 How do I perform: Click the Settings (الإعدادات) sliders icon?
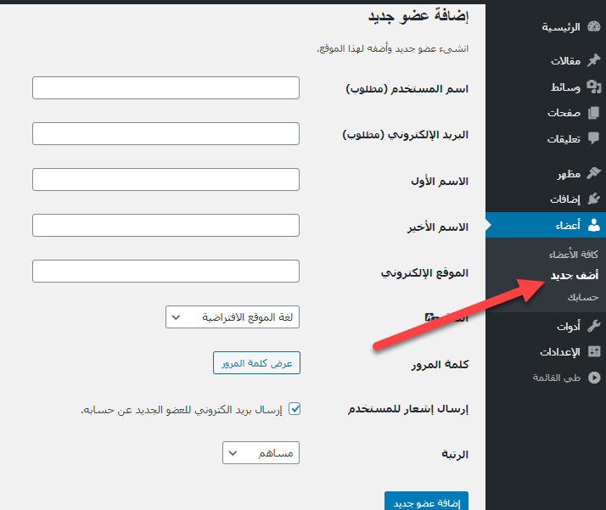593,351
